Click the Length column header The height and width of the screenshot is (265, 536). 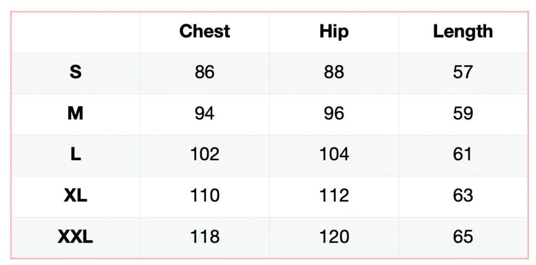(x=463, y=31)
